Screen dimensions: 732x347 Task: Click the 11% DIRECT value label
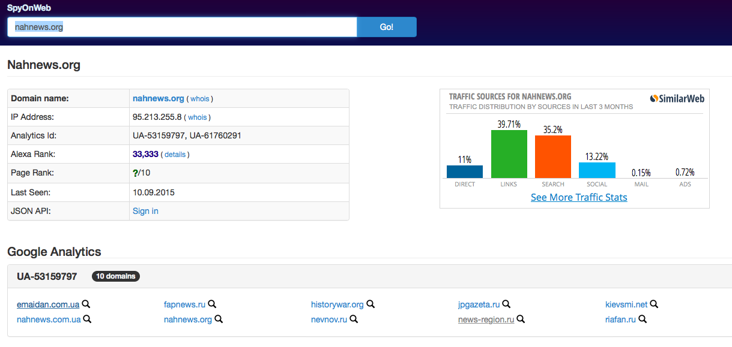(465, 159)
